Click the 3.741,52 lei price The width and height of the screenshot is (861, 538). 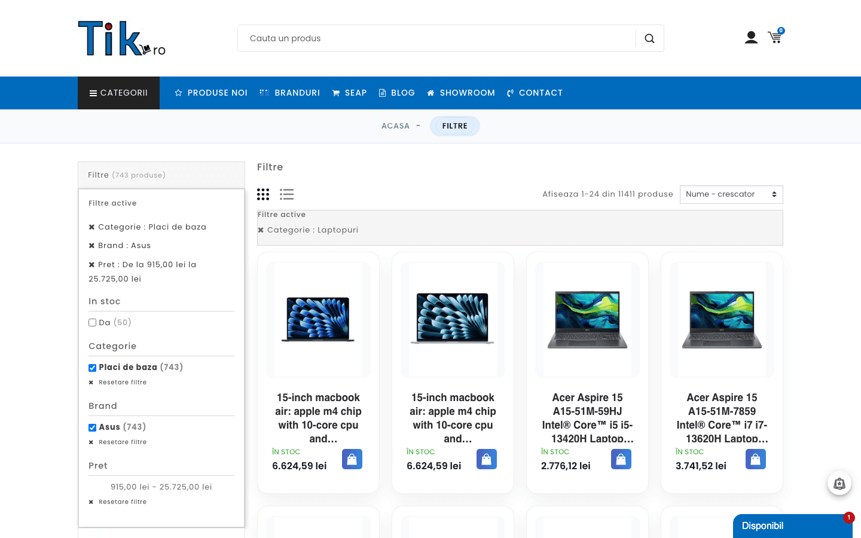701,466
